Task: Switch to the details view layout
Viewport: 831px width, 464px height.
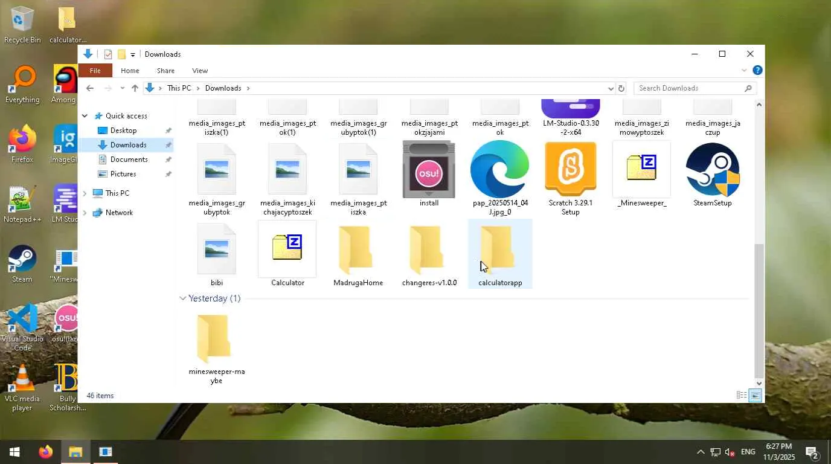Action: tap(742, 396)
